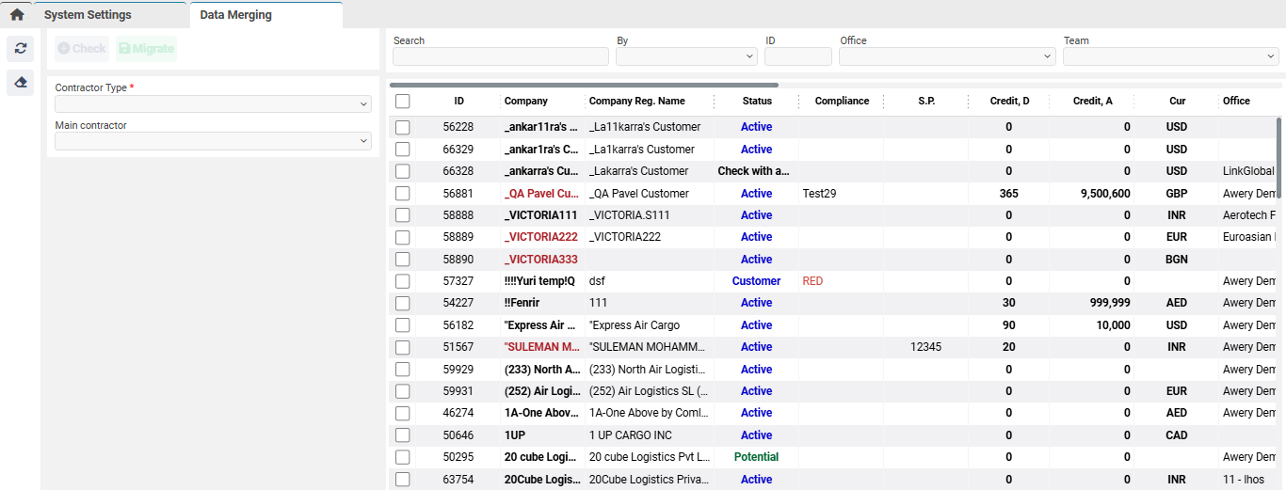Expand the Team filter dropdown
Screen dimensions: 1286x490
1170,56
